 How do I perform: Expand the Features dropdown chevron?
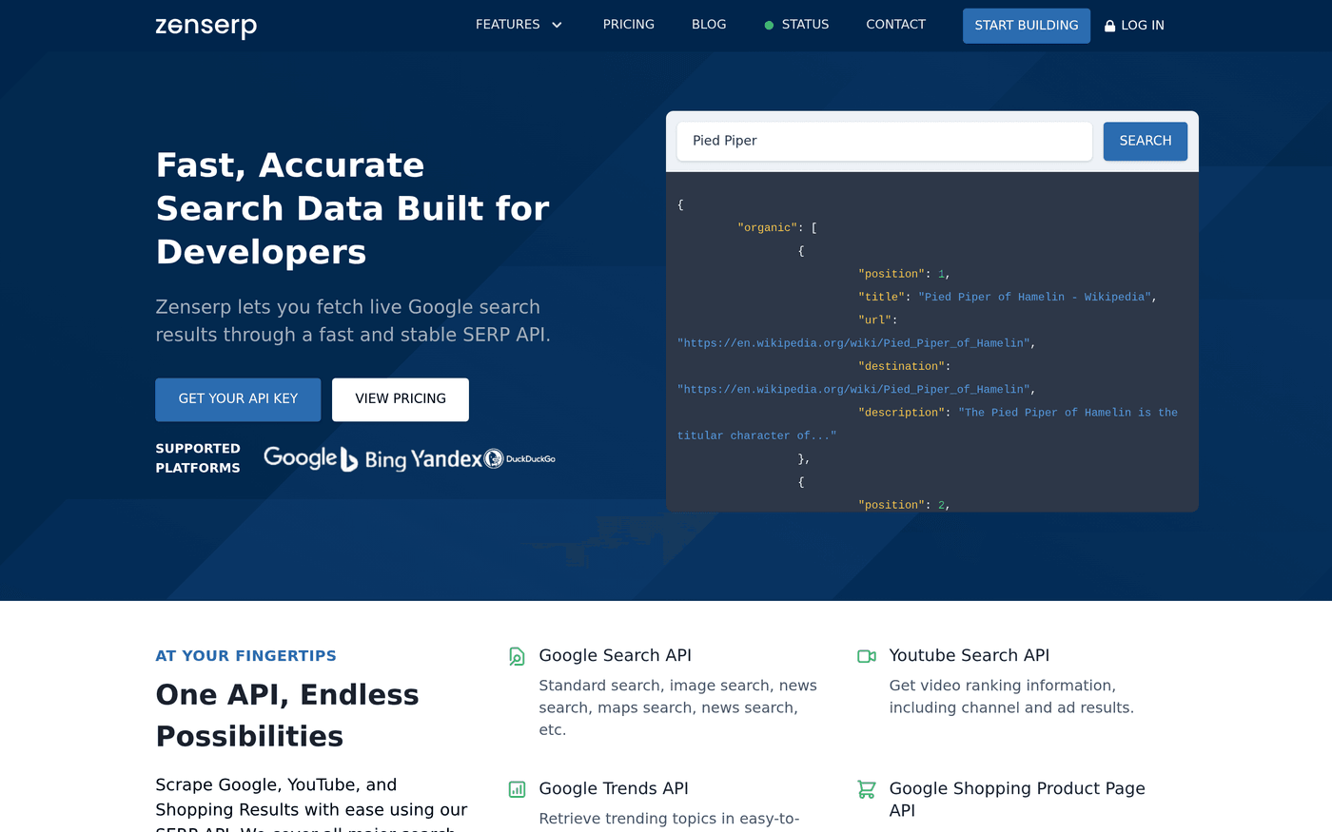[557, 26]
